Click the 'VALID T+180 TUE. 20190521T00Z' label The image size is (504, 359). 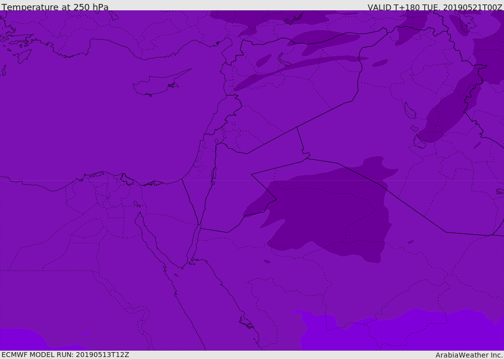click(x=435, y=7)
